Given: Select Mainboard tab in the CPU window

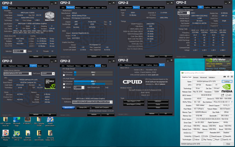Looking at the screenshot, I should pos(12,8).
